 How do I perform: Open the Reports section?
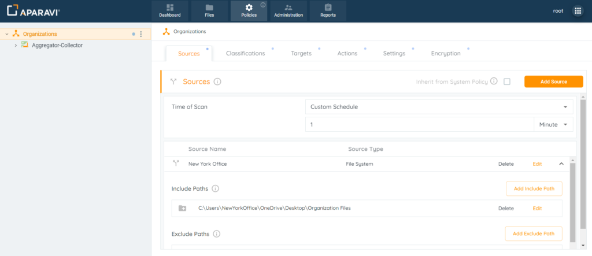[328, 11]
